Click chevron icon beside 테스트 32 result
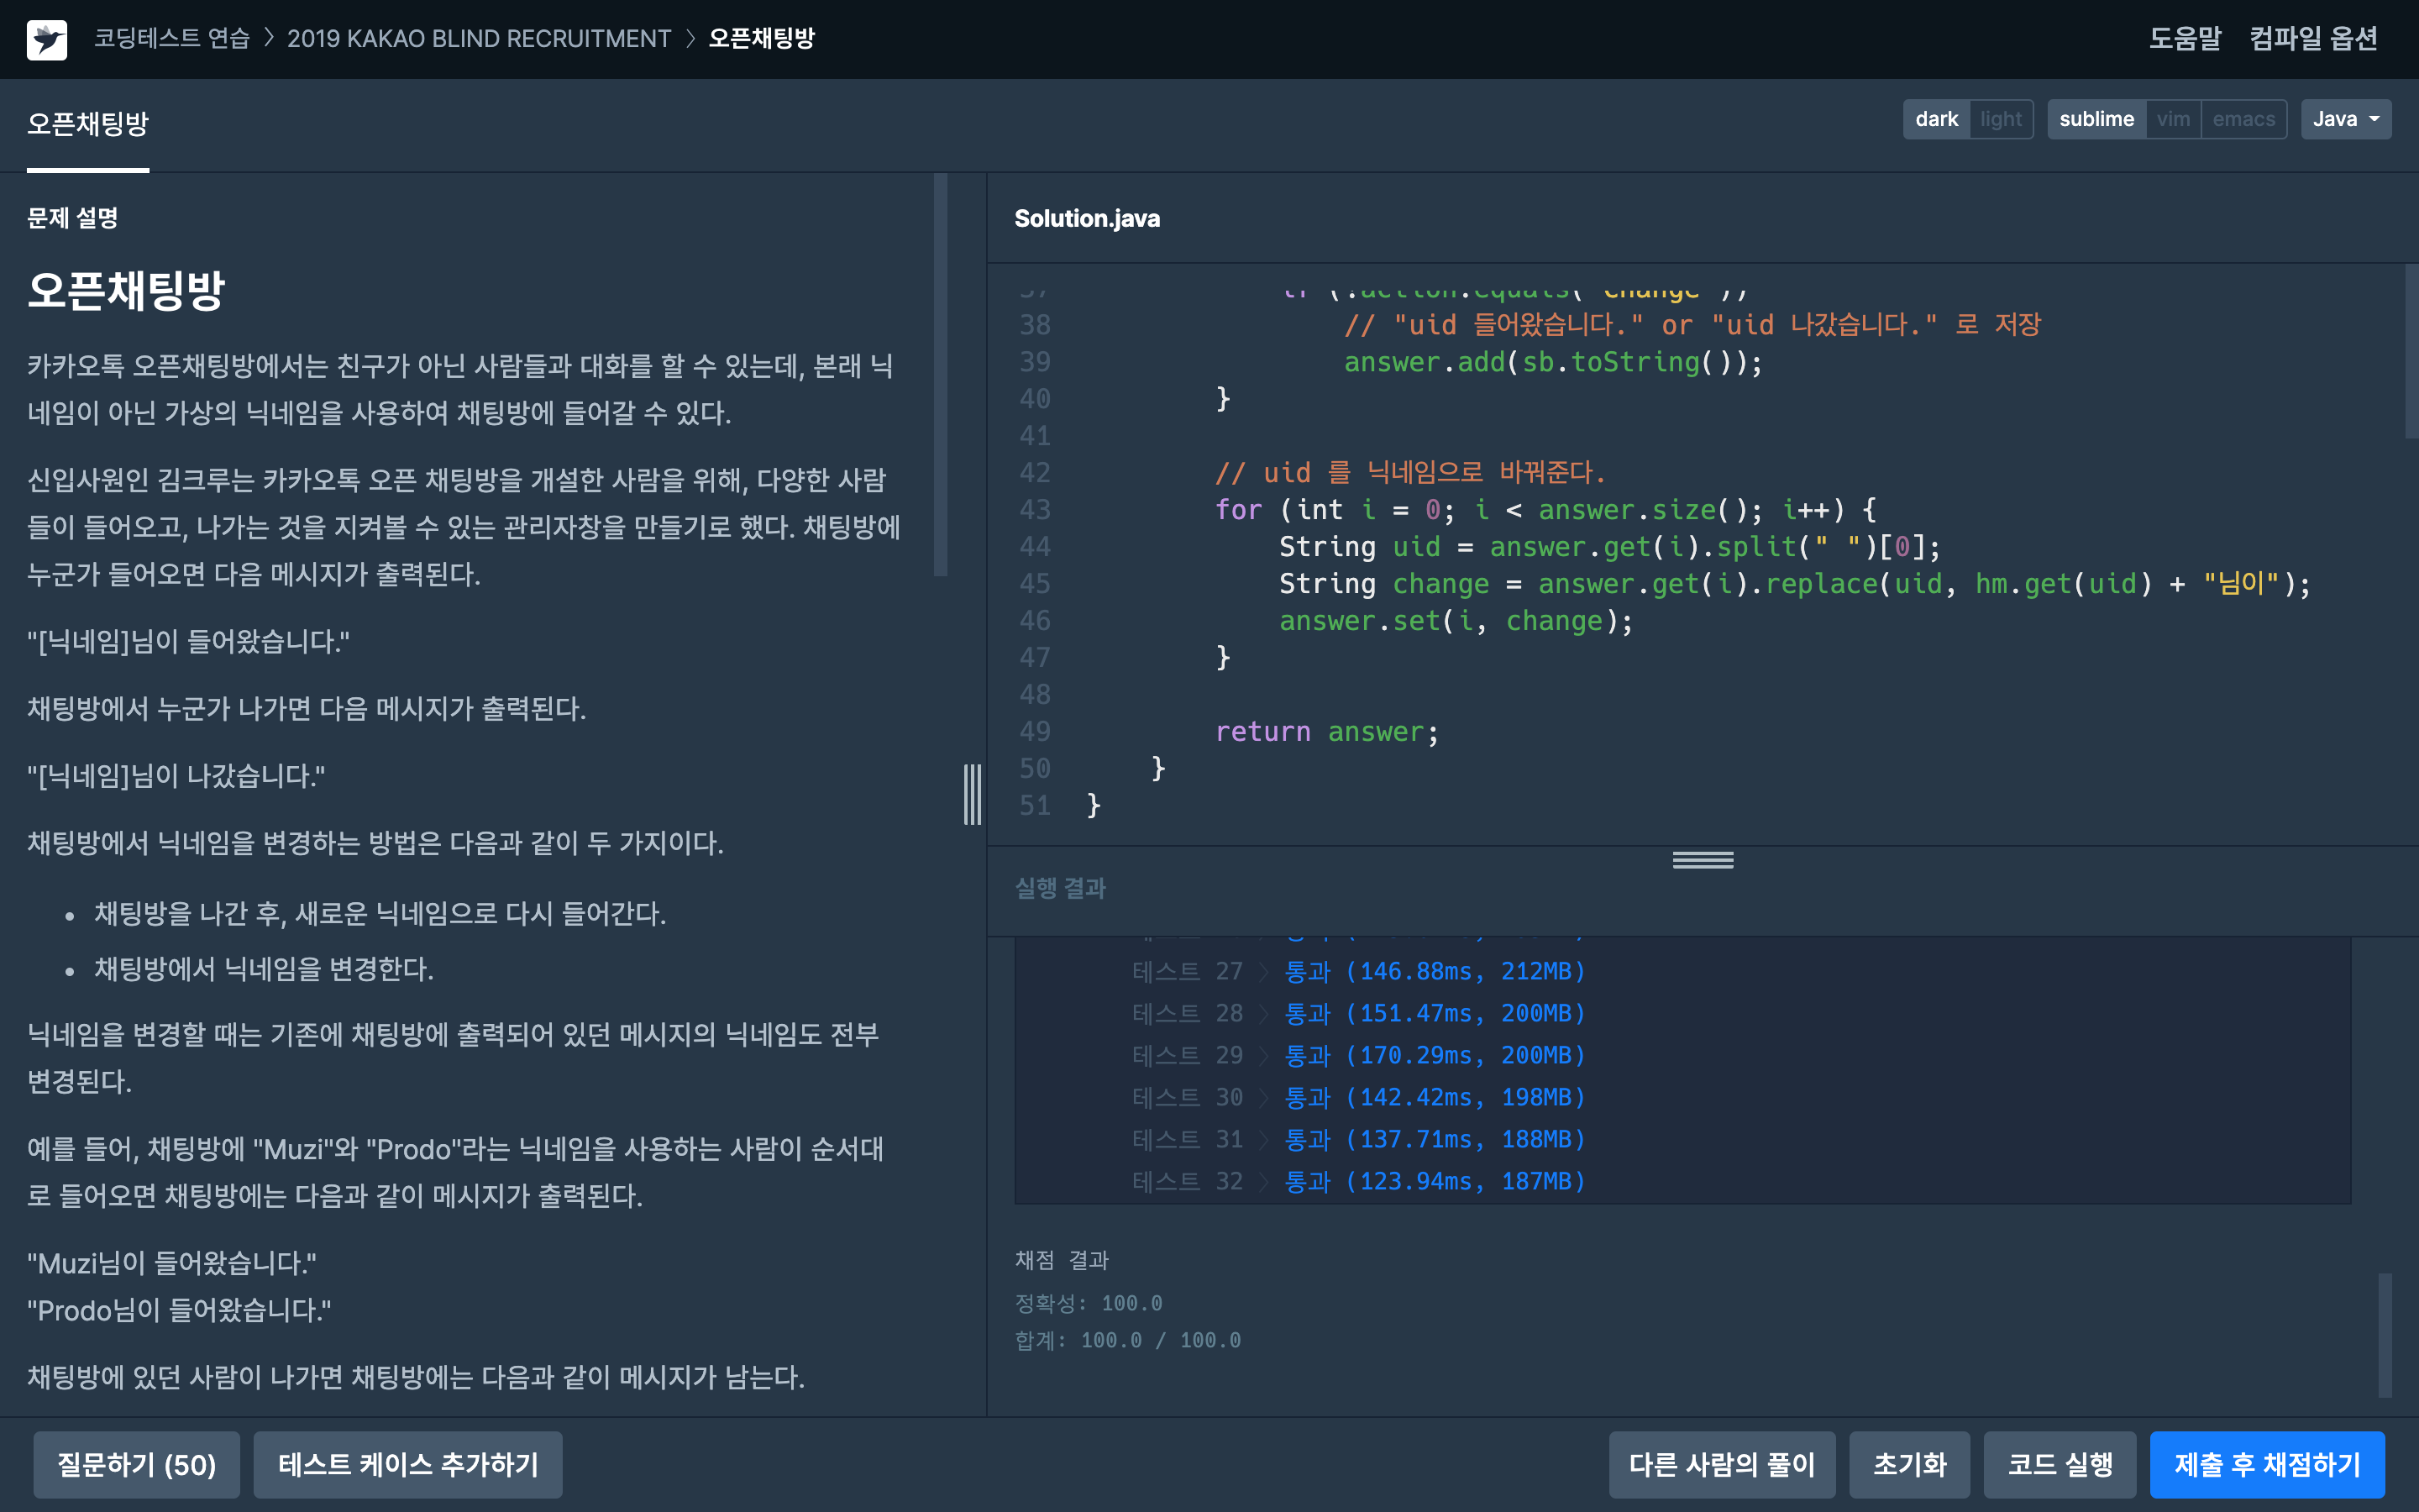2419x1512 pixels. tap(1263, 1181)
